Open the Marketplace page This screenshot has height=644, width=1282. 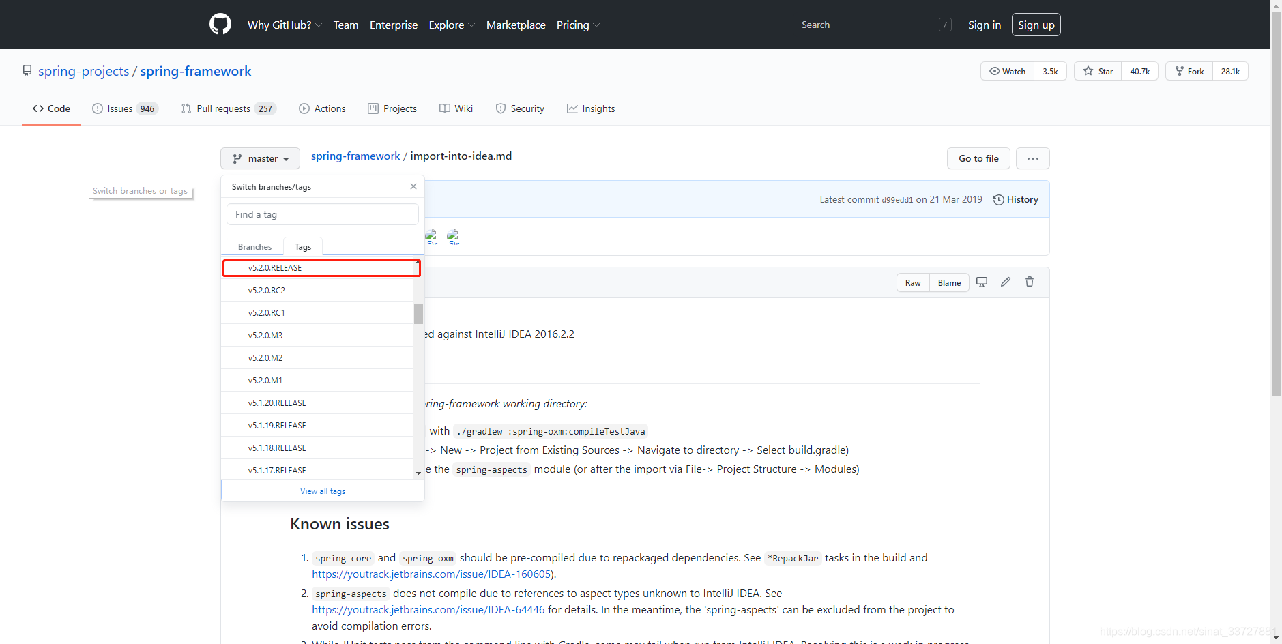click(516, 25)
